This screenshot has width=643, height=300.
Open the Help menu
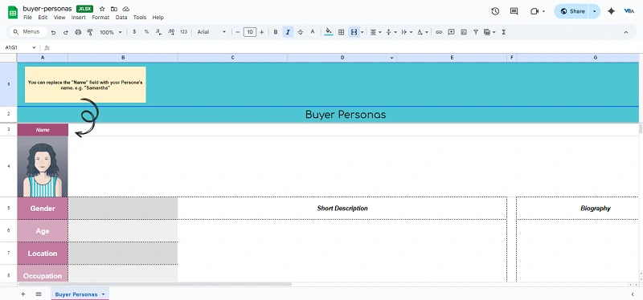[158, 17]
